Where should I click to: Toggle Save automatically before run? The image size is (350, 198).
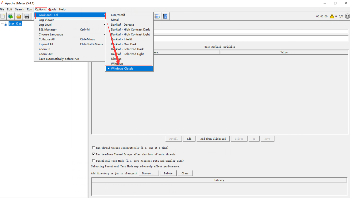point(70,59)
